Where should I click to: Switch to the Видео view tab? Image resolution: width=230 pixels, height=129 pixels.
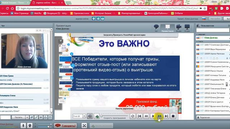tap(179, 28)
